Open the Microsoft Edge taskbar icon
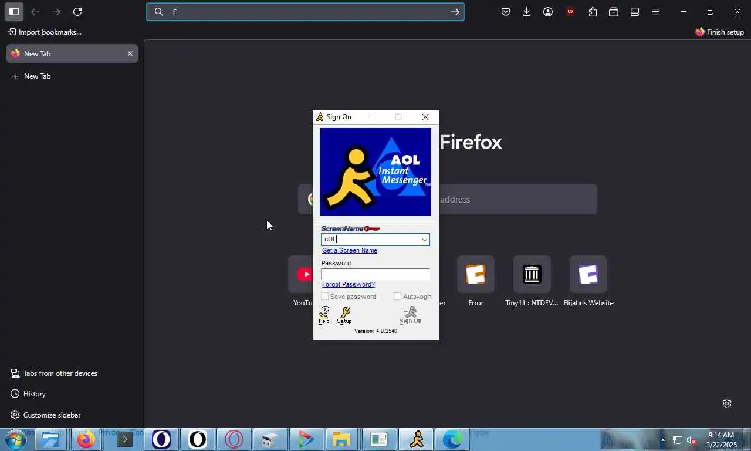Image resolution: width=751 pixels, height=451 pixels. [x=452, y=439]
